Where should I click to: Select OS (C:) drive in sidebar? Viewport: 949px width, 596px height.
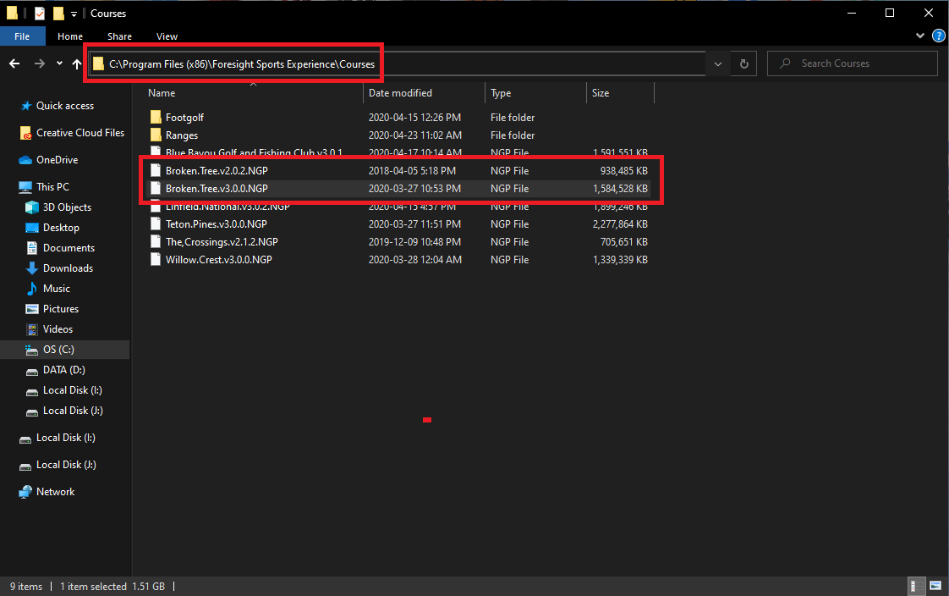[x=58, y=350]
